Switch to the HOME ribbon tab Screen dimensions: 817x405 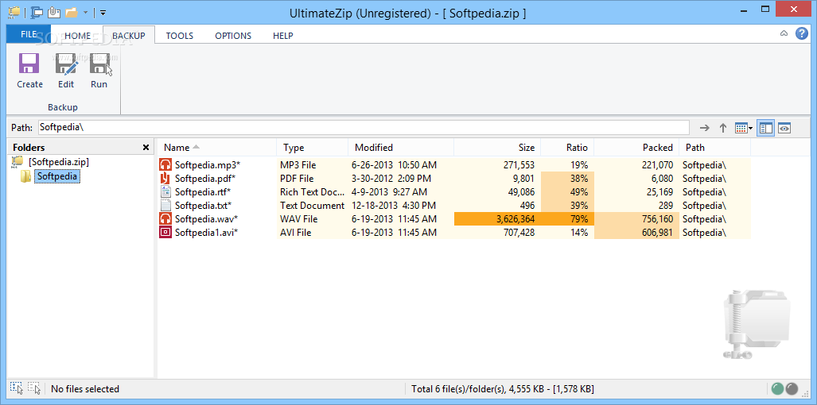coord(78,36)
